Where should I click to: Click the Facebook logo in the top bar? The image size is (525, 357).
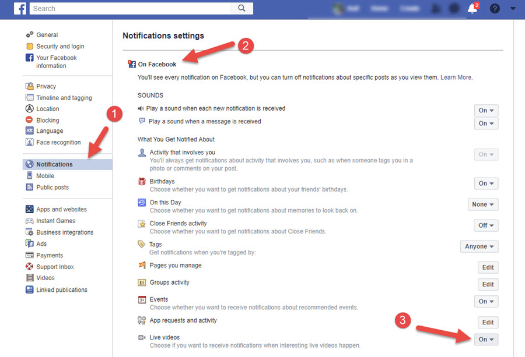[20, 9]
